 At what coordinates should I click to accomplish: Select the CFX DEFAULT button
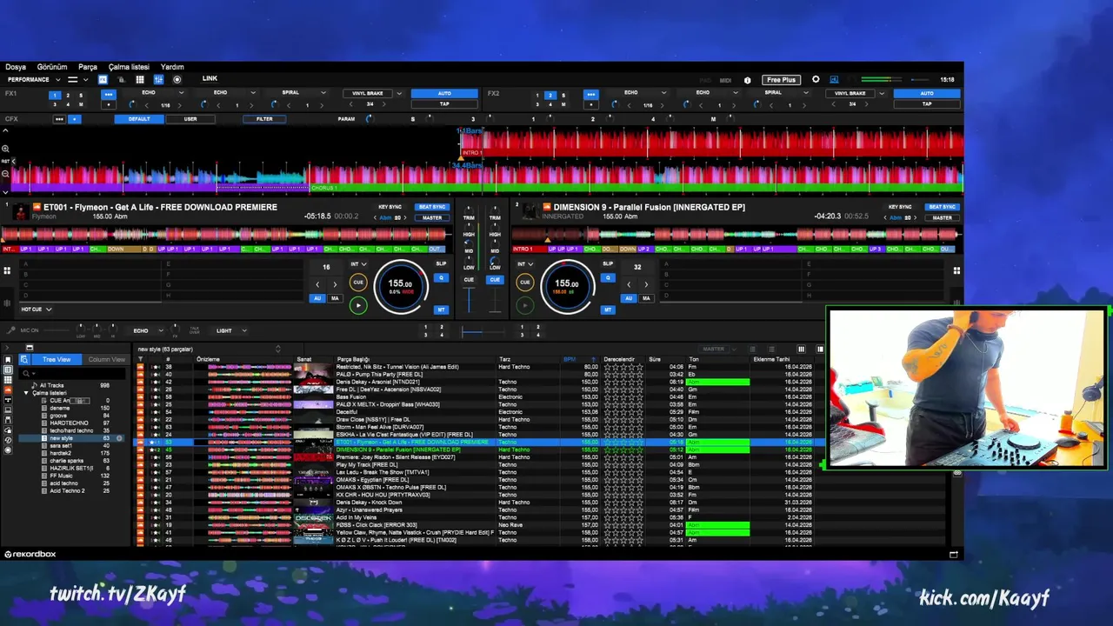pos(139,119)
